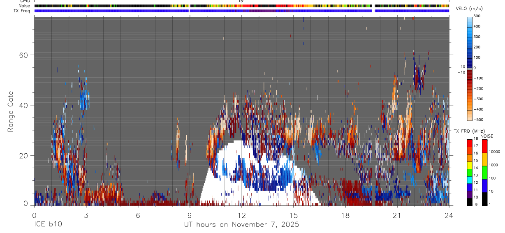Click the -200 tick on velocity scale

pos(478,88)
